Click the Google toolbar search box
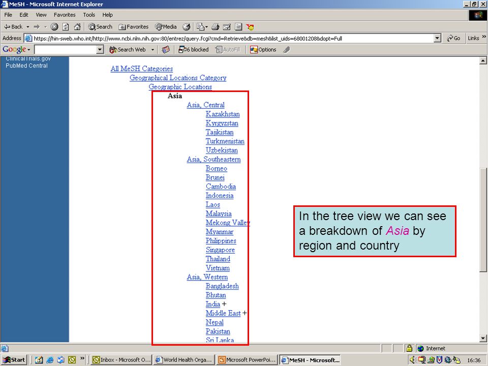 66,49
